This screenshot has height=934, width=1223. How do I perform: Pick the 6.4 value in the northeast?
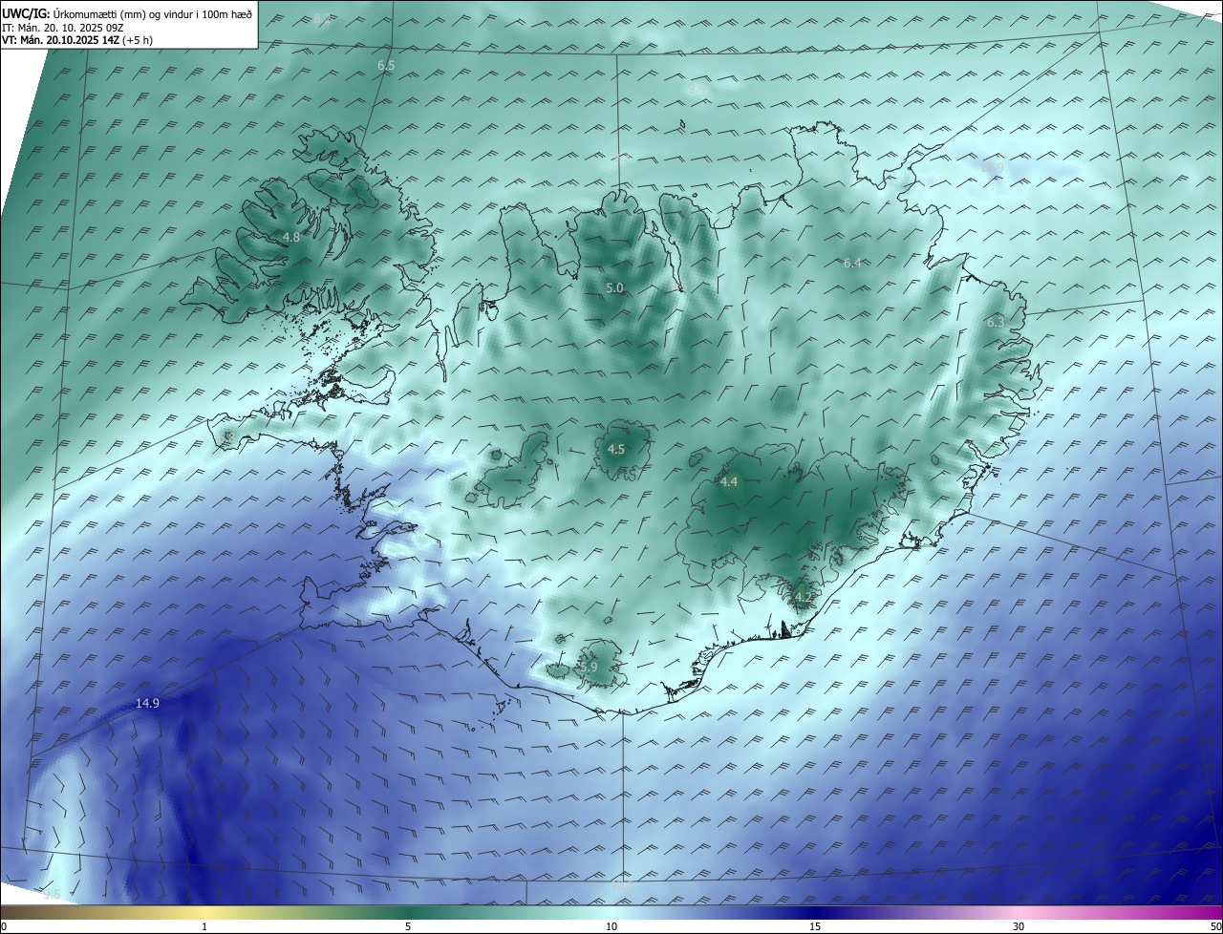852,263
